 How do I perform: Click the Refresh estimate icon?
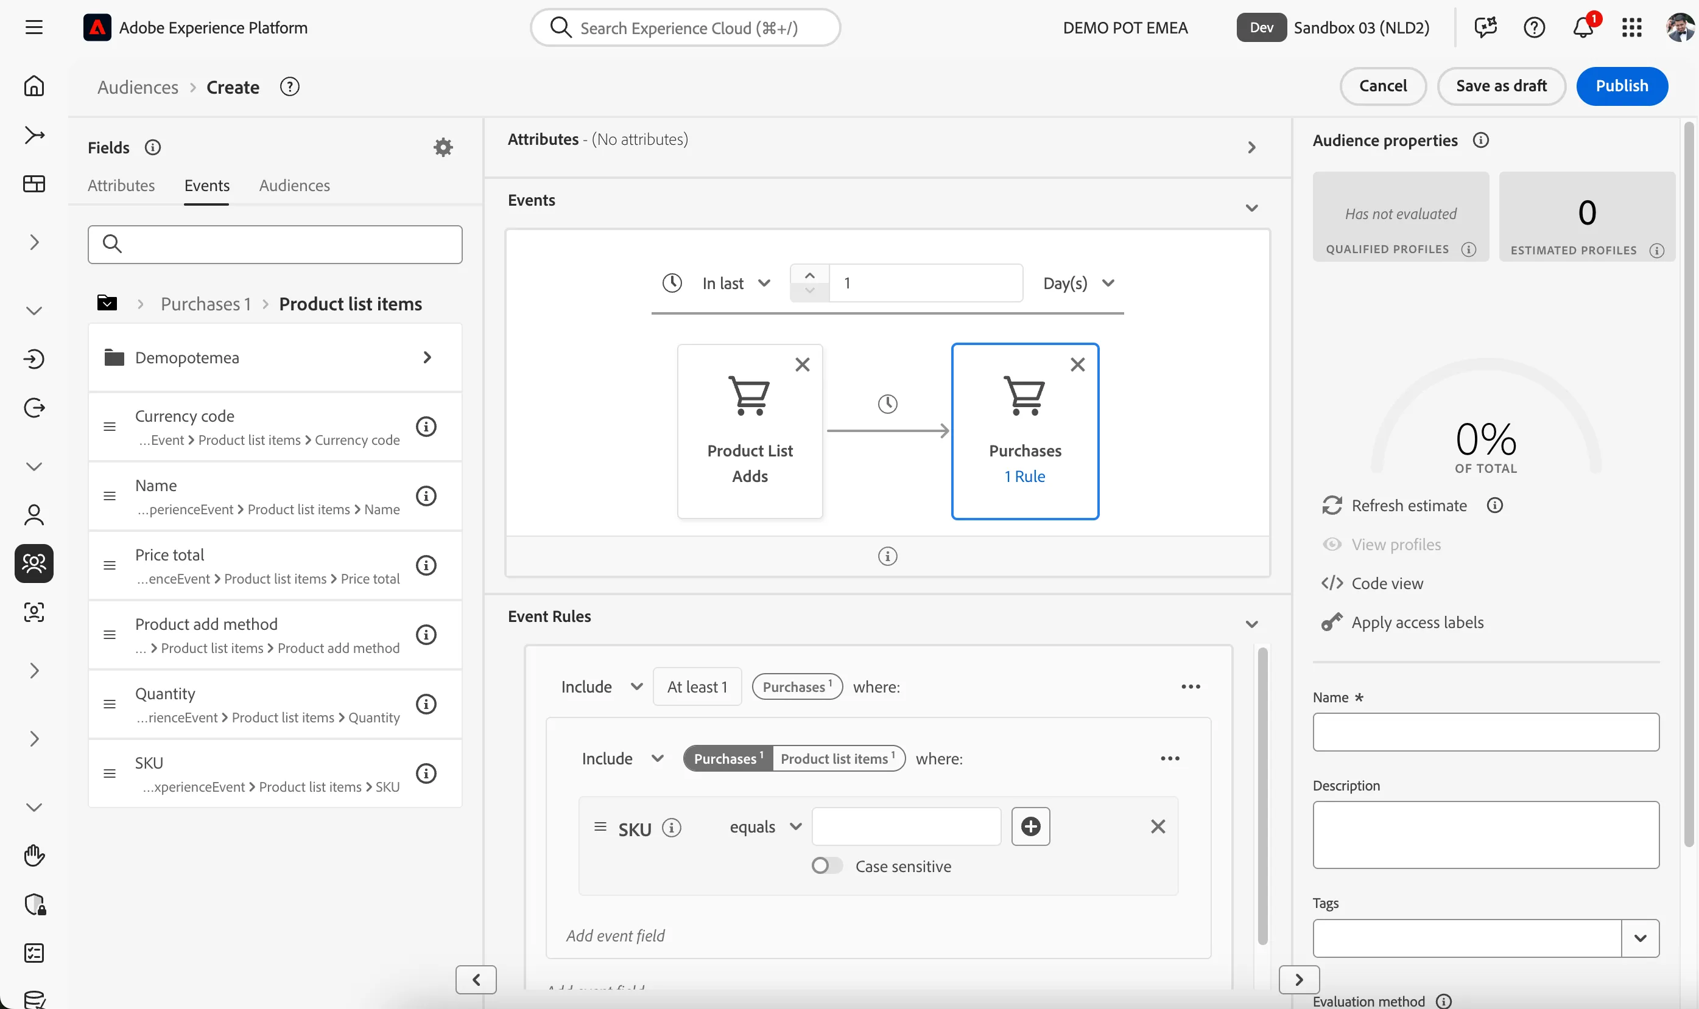[1332, 505]
